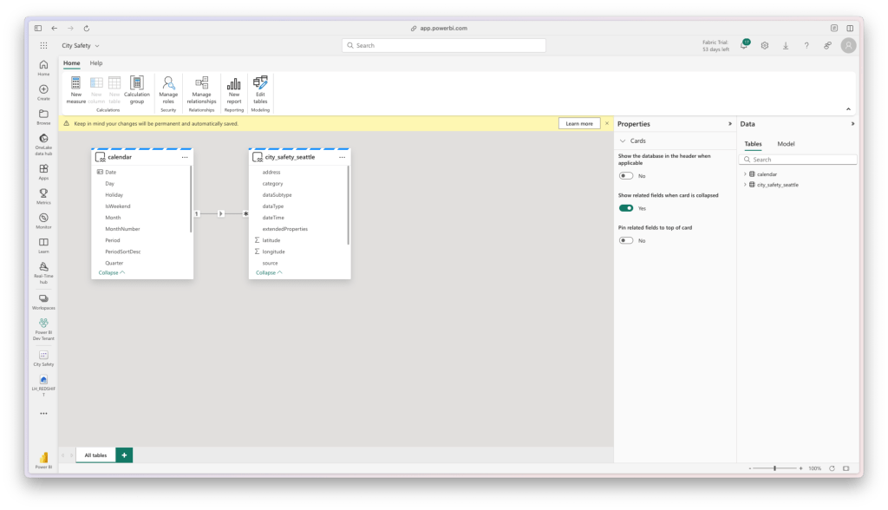
Task: Expand city_safety_seattle table in Data pane
Action: pyautogui.click(x=744, y=185)
